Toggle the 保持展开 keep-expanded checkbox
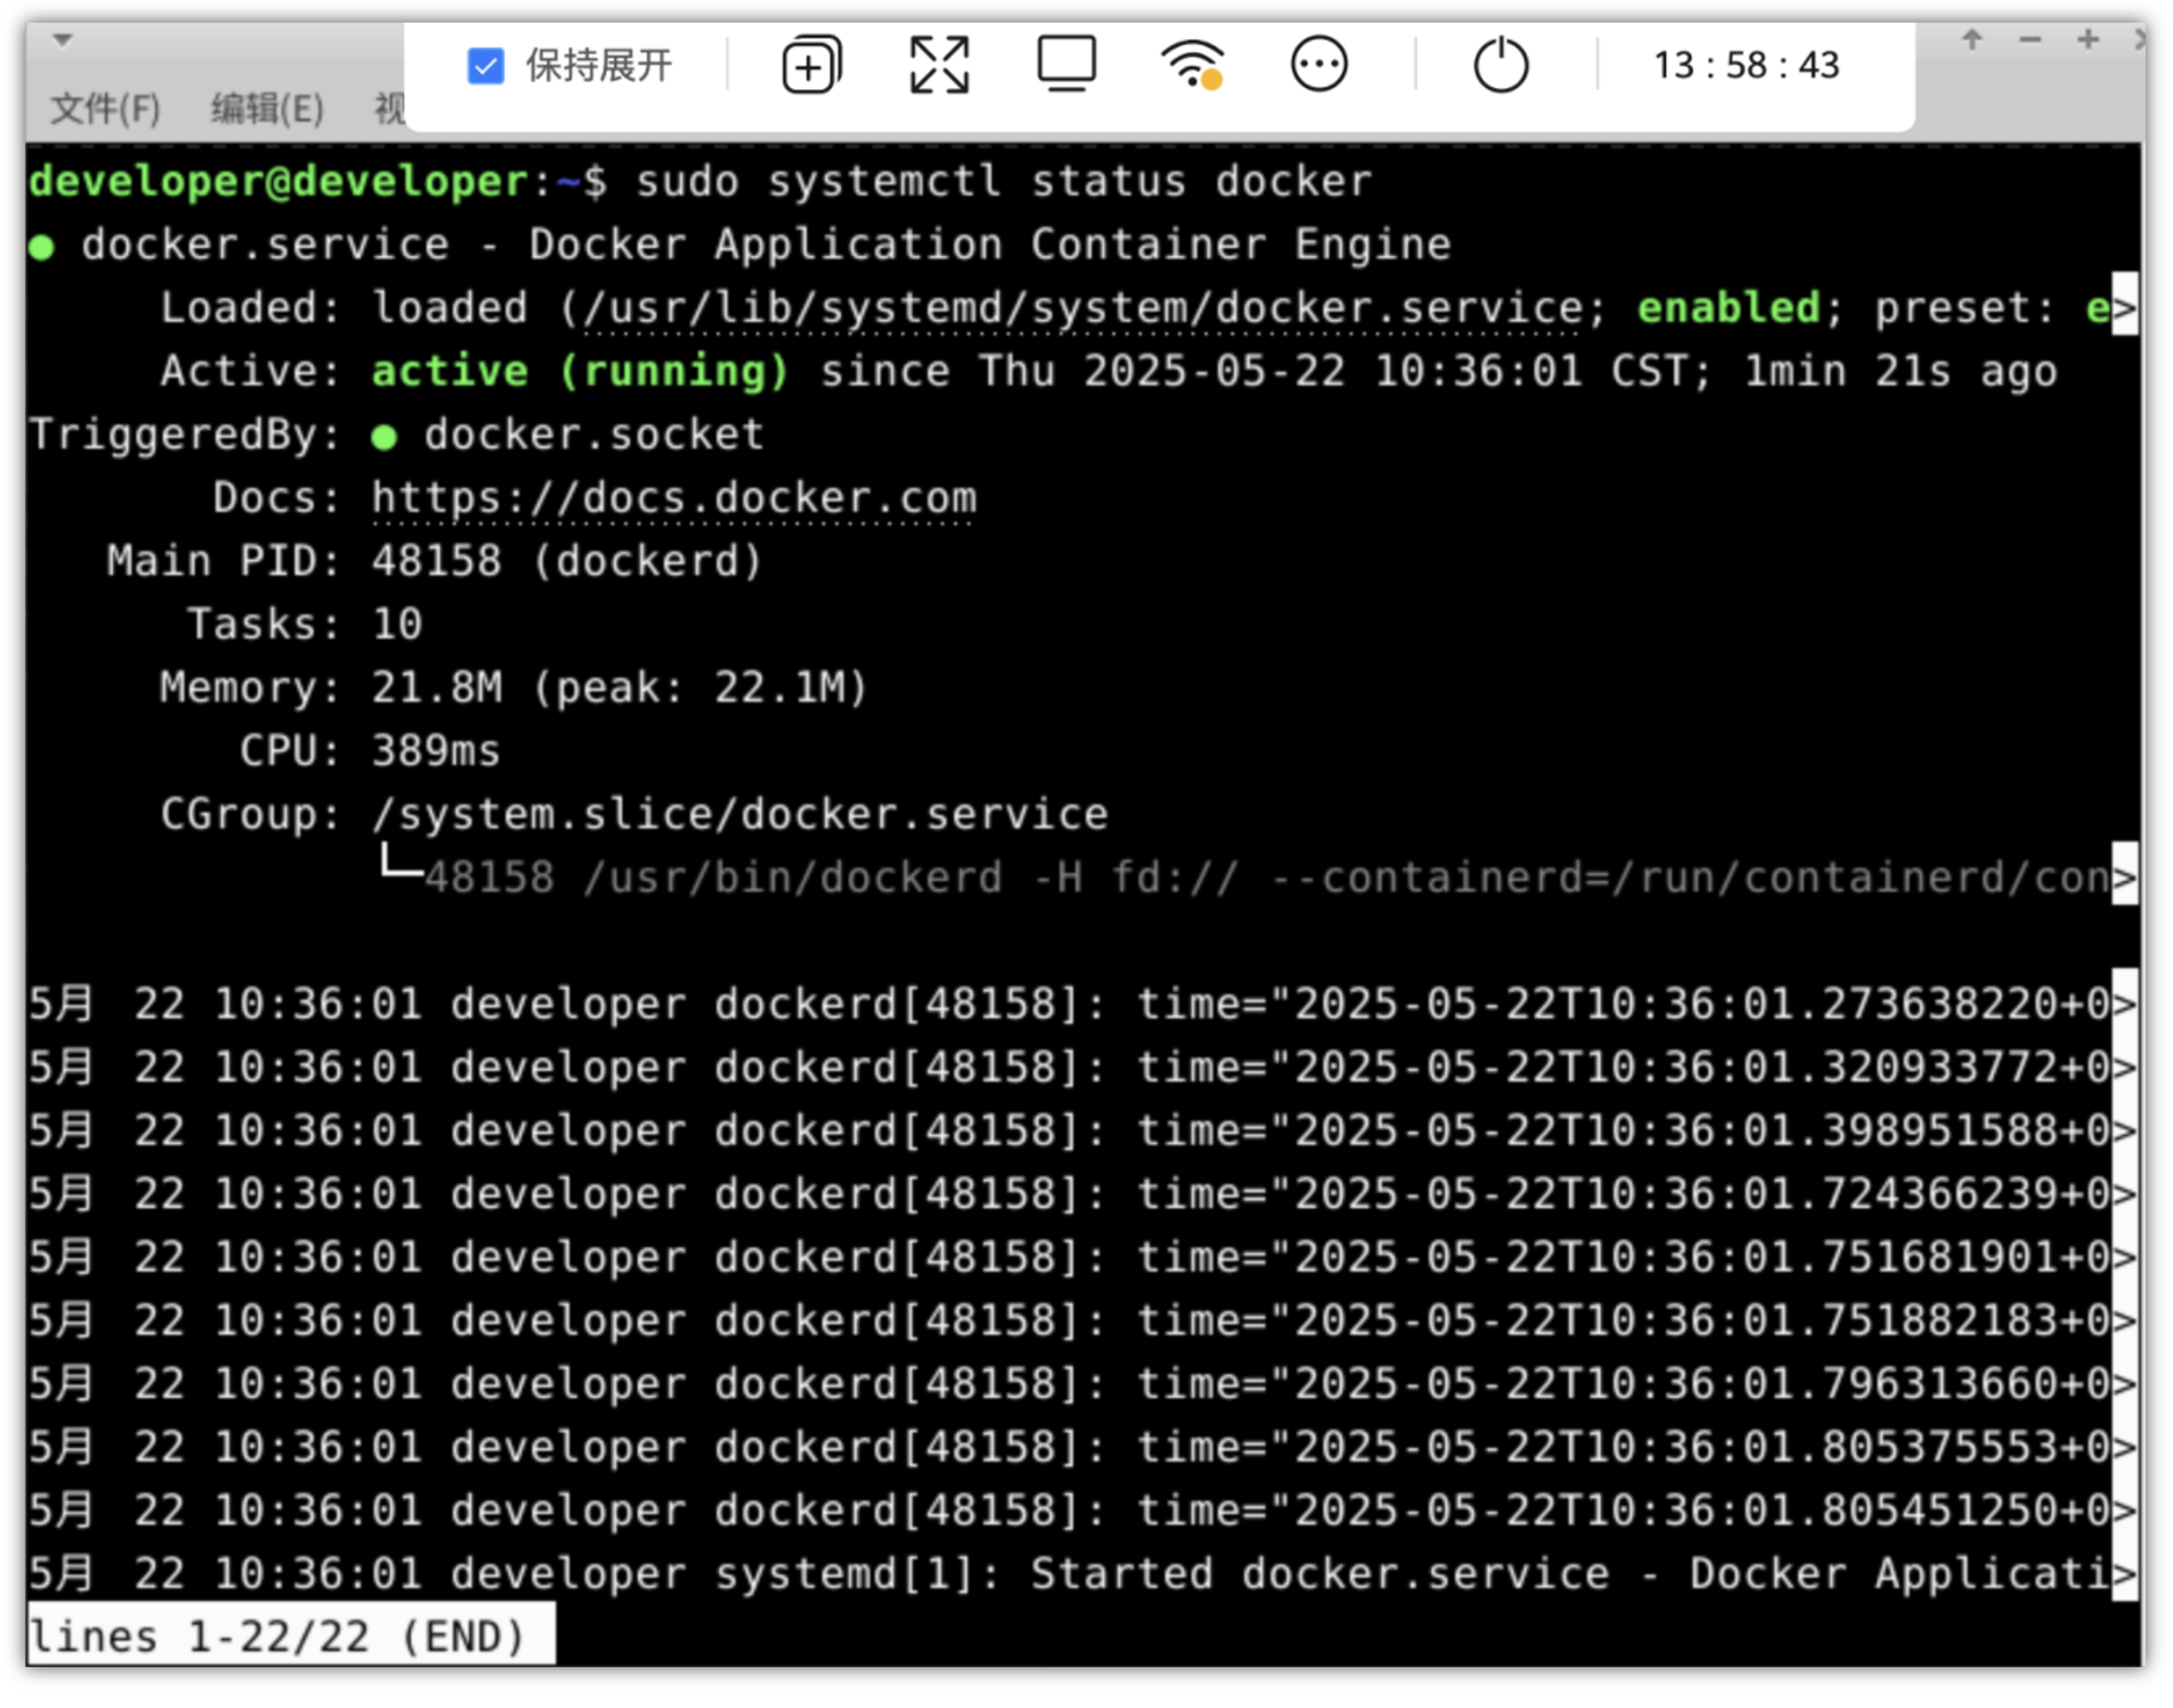The height and width of the screenshot is (1708, 2173). pos(486,66)
